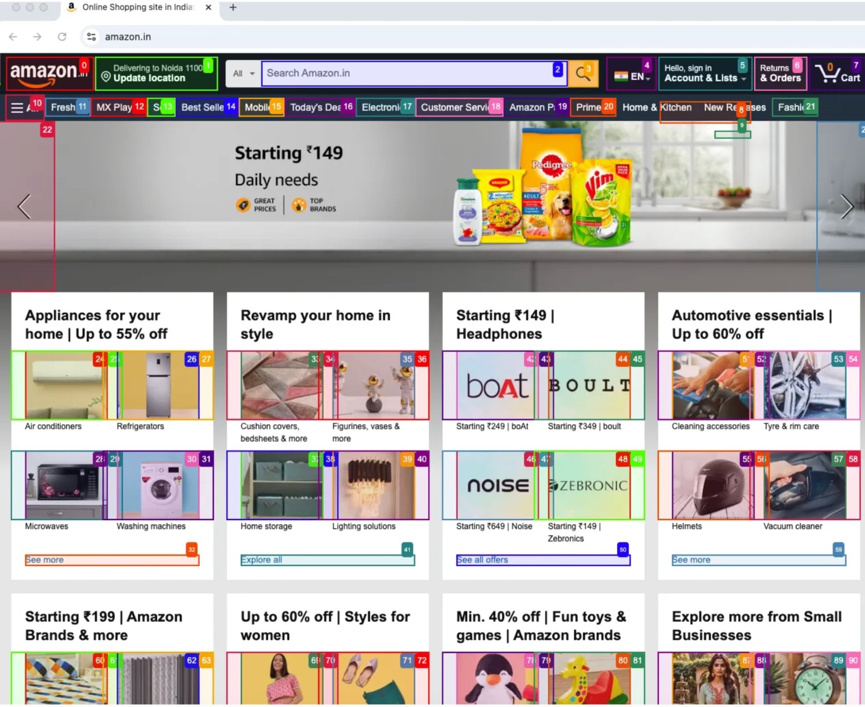Viewport: 865px width, 707px height.
Task: Open the New Releases nav item
Action: pos(734,107)
